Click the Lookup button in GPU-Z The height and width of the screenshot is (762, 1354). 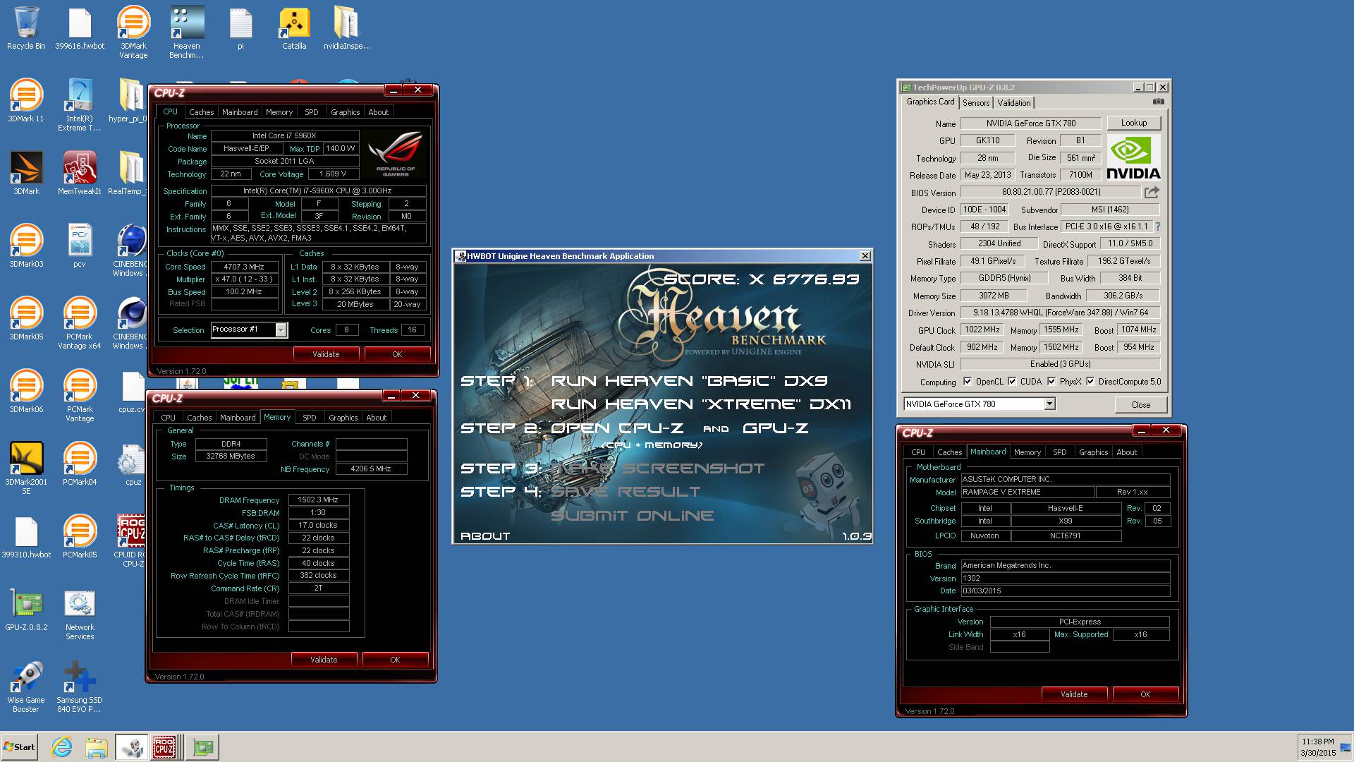coord(1134,123)
